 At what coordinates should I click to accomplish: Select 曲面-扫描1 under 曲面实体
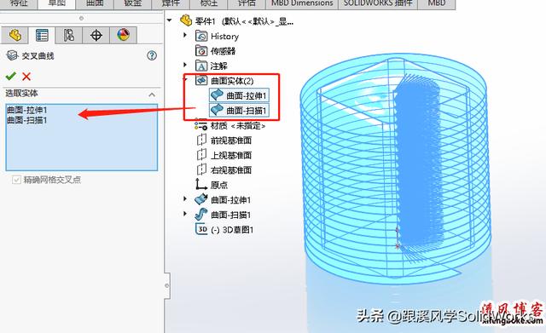[247, 111]
